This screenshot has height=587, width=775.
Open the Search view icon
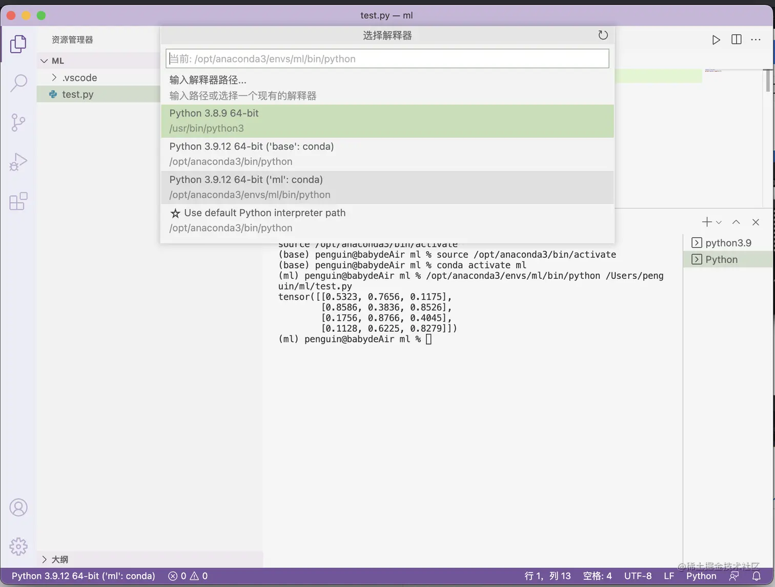click(x=18, y=83)
